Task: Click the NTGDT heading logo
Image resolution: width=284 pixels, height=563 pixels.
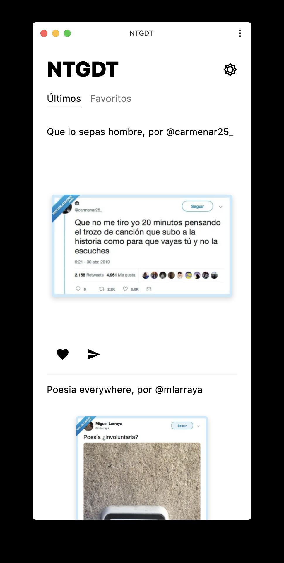Action: click(x=83, y=70)
